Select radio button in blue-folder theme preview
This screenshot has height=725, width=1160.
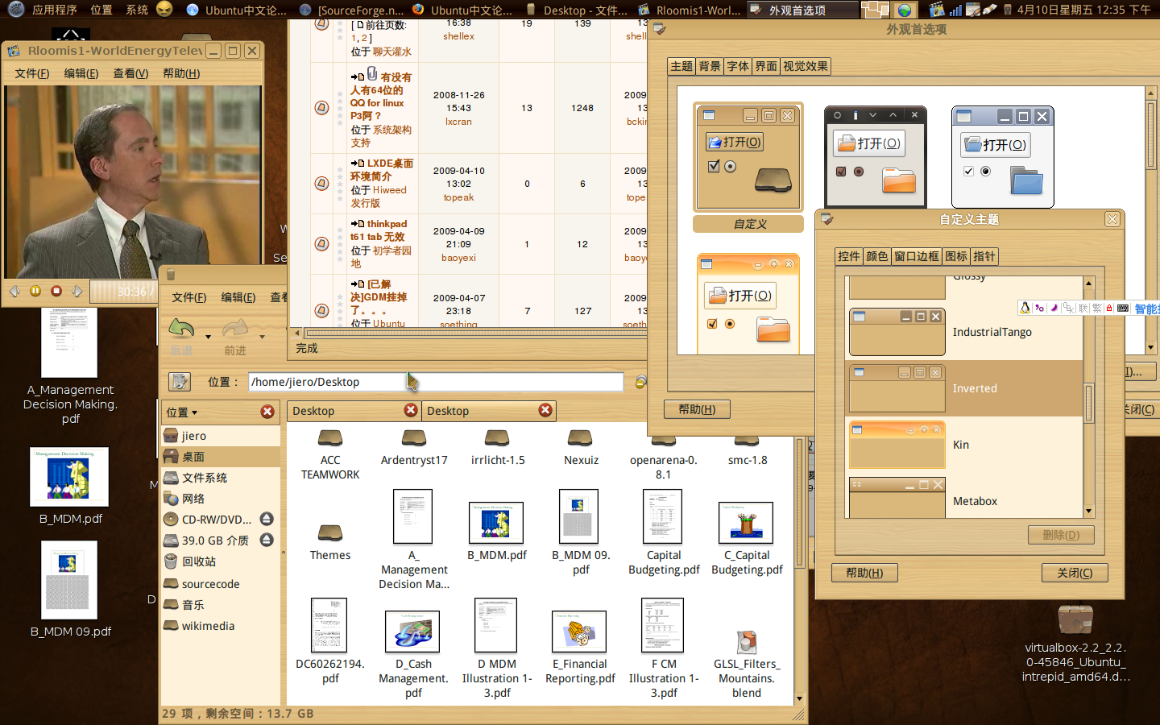click(985, 171)
